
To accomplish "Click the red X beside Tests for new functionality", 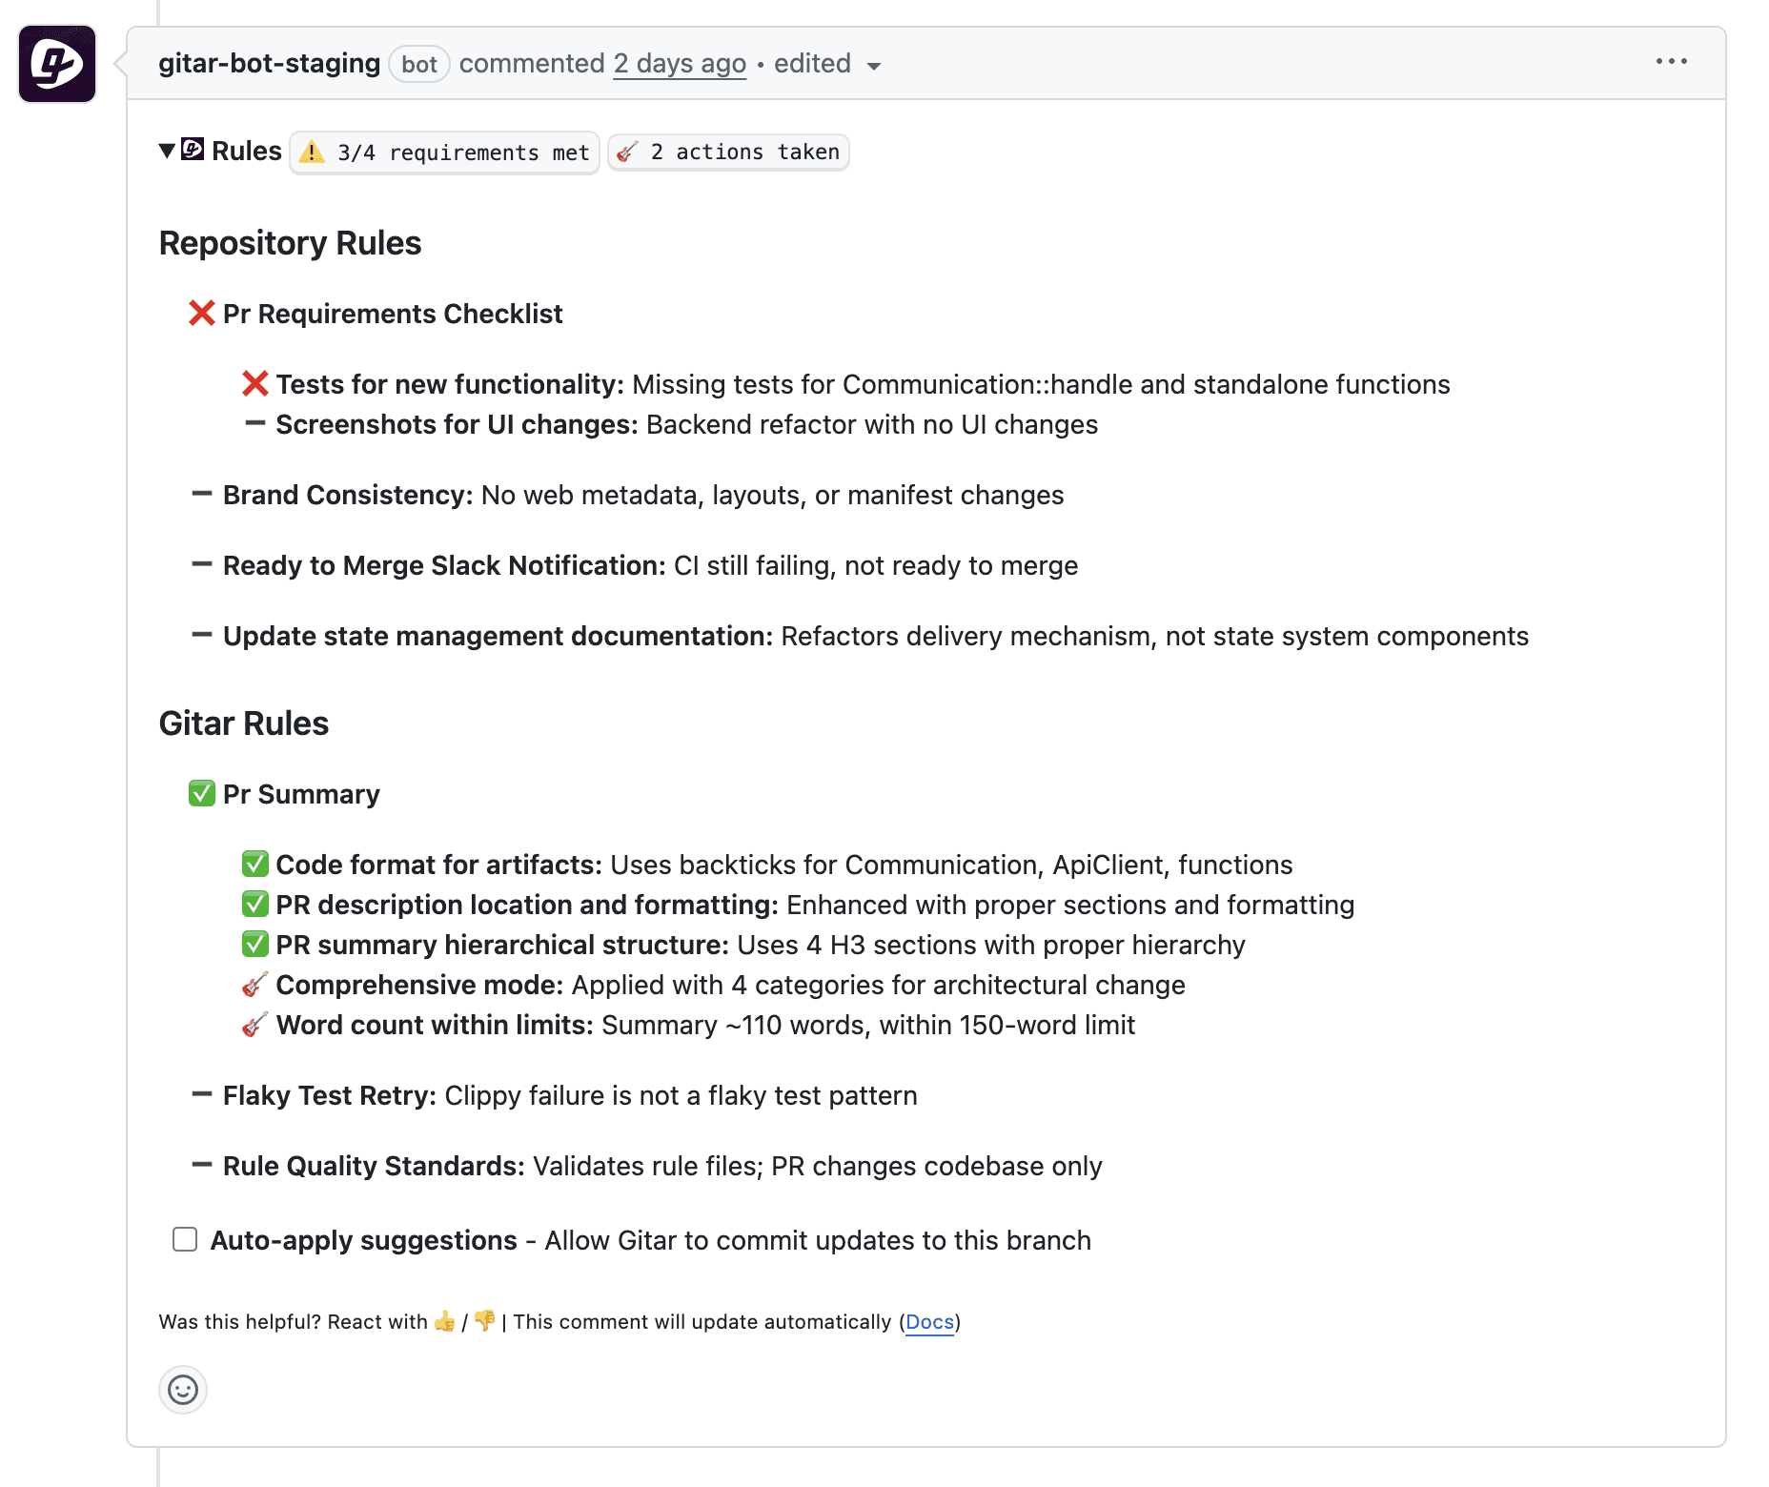I will [254, 384].
